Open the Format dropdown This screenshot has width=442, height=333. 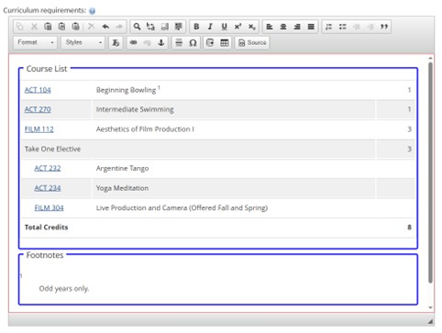(x=35, y=42)
